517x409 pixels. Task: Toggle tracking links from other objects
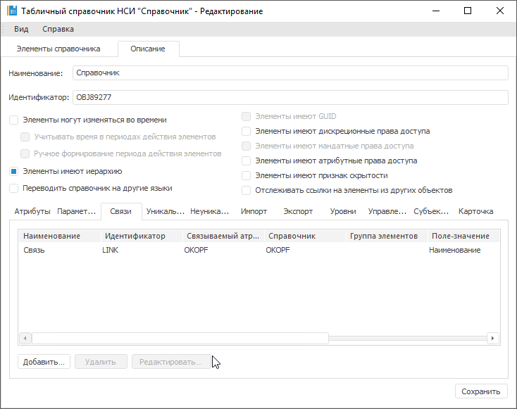pos(246,190)
